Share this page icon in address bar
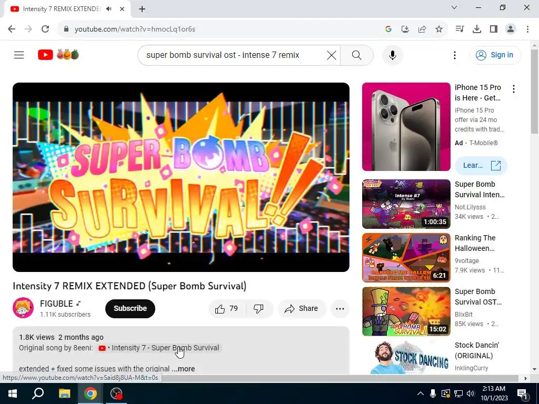This screenshot has height=404, width=539. click(x=422, y=29)
